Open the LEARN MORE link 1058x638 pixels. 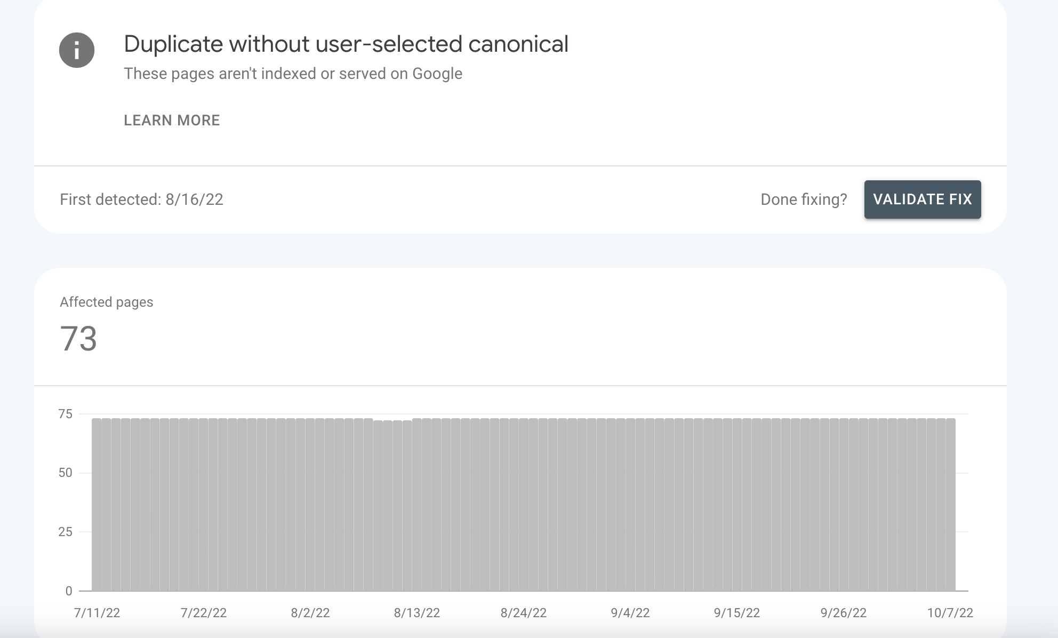tap(172, 121)
